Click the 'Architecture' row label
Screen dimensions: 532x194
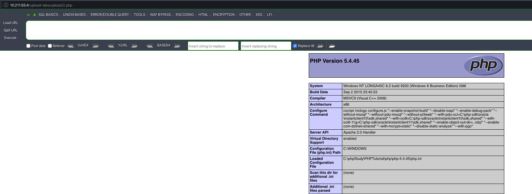coord(320,104)
